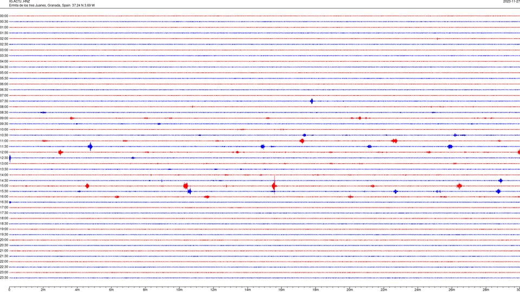Viewport: 520px width, 292px height.
Task: Click the 11:00 row label
Action: click(x=4, y=141)
